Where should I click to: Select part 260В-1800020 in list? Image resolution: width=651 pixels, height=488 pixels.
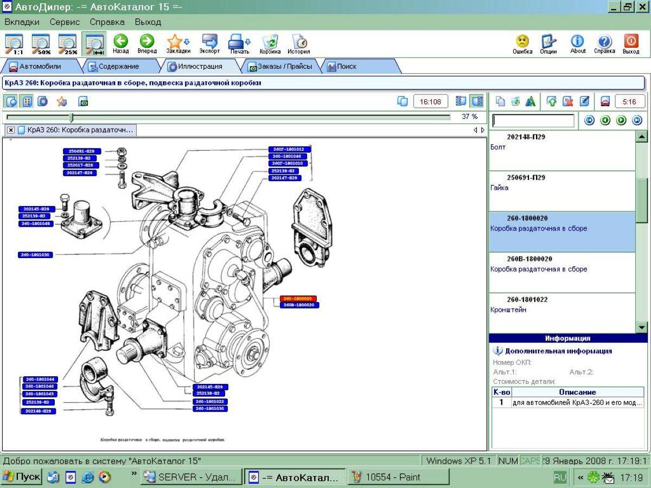(x=562, y=272)
